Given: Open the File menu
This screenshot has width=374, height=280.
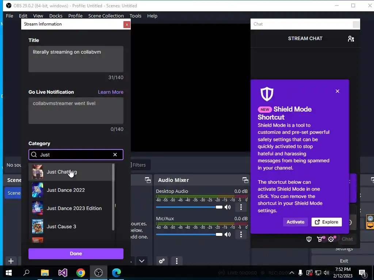Looking at the screenshot, I should pyautogui.click(x=9, y=16).
